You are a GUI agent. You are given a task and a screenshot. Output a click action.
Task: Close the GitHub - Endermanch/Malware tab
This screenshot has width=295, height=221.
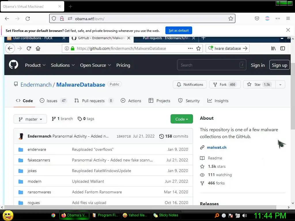click(x=129, y=38)
